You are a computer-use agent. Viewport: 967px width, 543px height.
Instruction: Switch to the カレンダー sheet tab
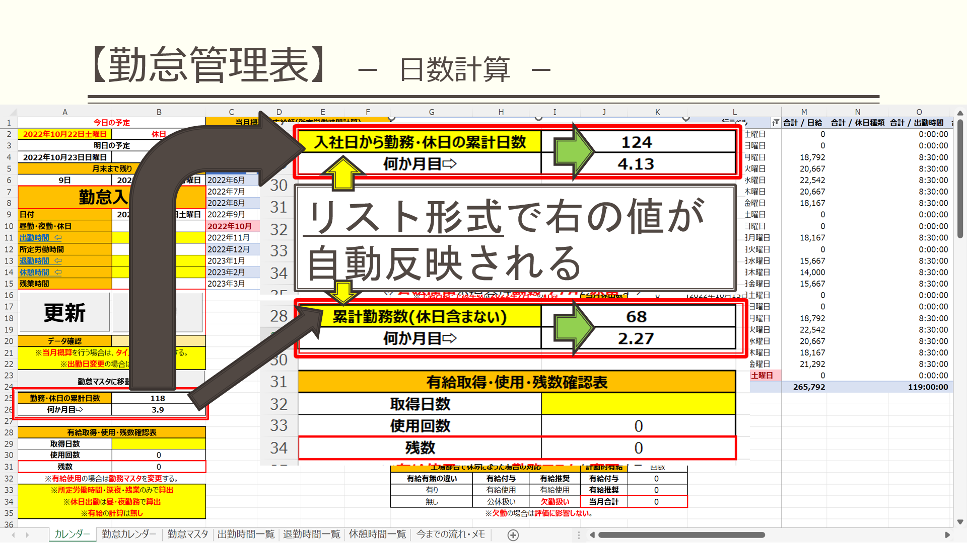tap(72, 534)
